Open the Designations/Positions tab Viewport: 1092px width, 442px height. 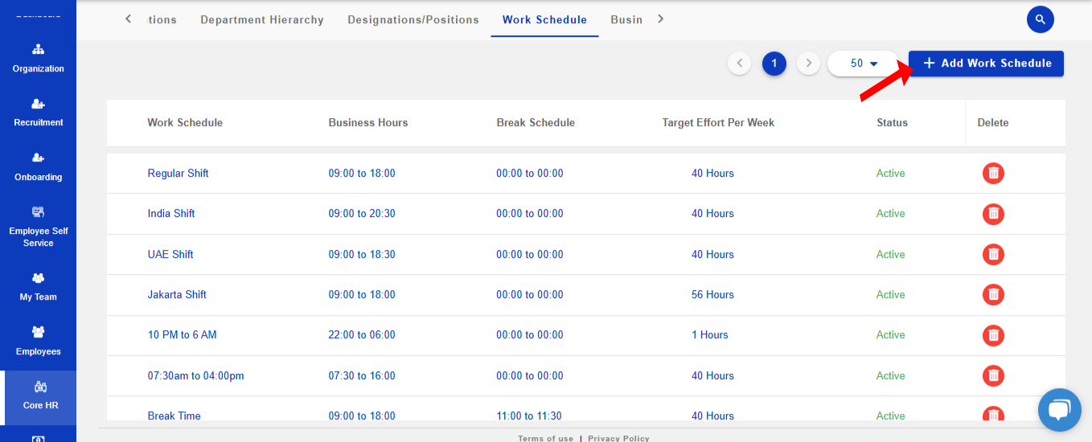[x=413, y=19]
